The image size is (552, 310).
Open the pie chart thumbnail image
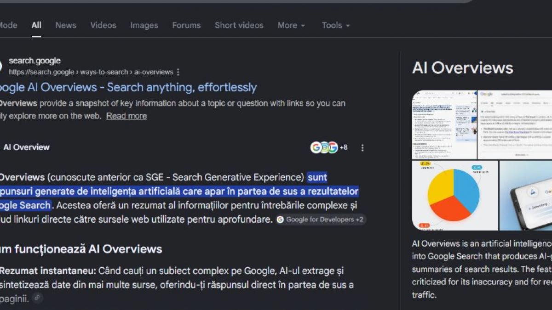pos(455,195)
